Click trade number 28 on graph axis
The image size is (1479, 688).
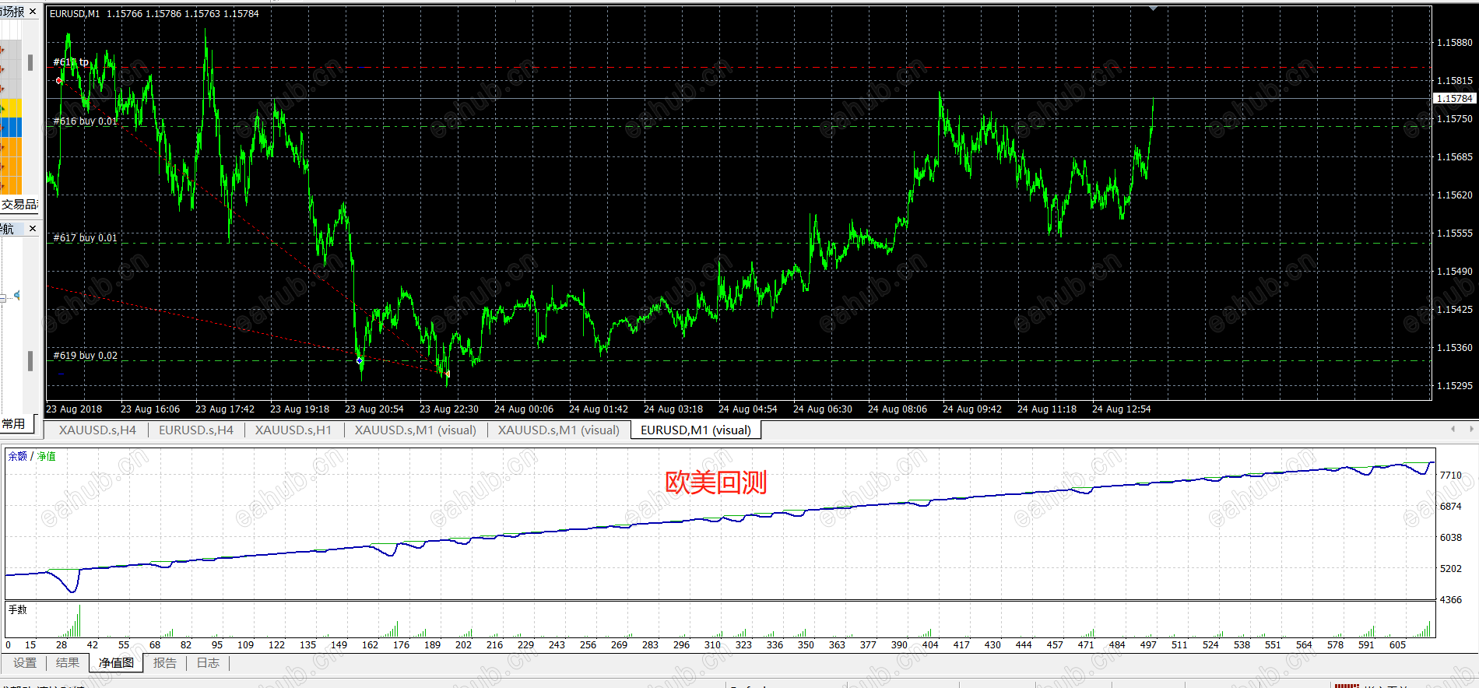point(61,645)
